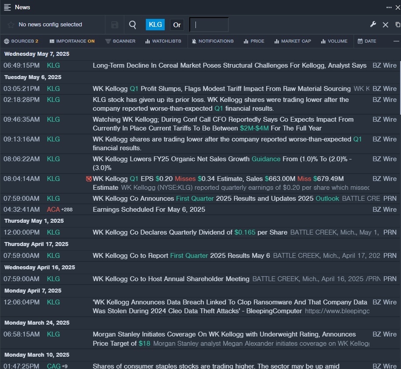
Task: Click the $18 price target highlight
Action: tap(144, 343)
